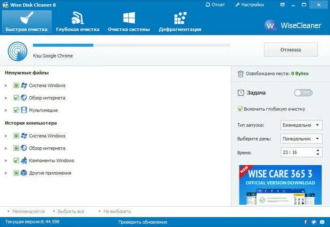Click the Текущая версия:8.44.598 text
Image resolution: width=330 pixels, height=227 pixels.
[x=32, y=222]
